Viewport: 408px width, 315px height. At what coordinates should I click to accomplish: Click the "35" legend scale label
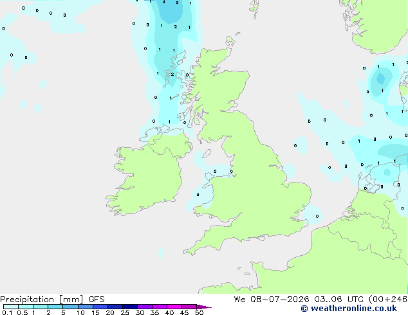(154, 312)
